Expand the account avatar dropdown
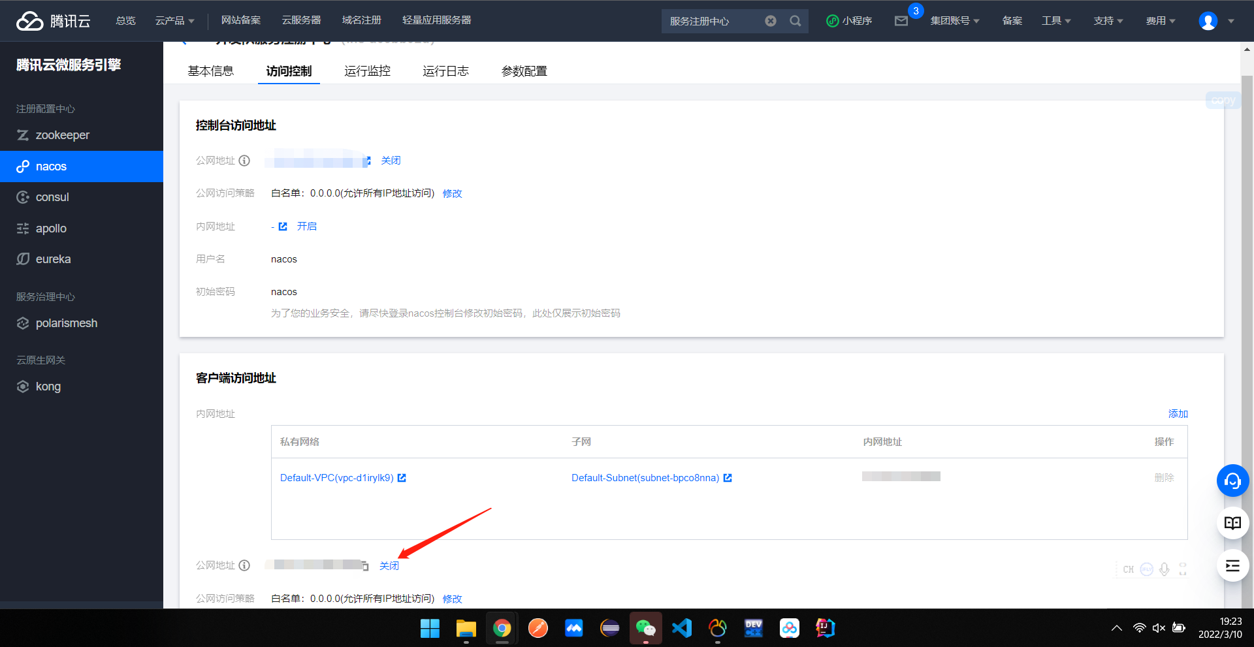The image size is (1254, 647). pyautogui.click(x=1214, y=20)
